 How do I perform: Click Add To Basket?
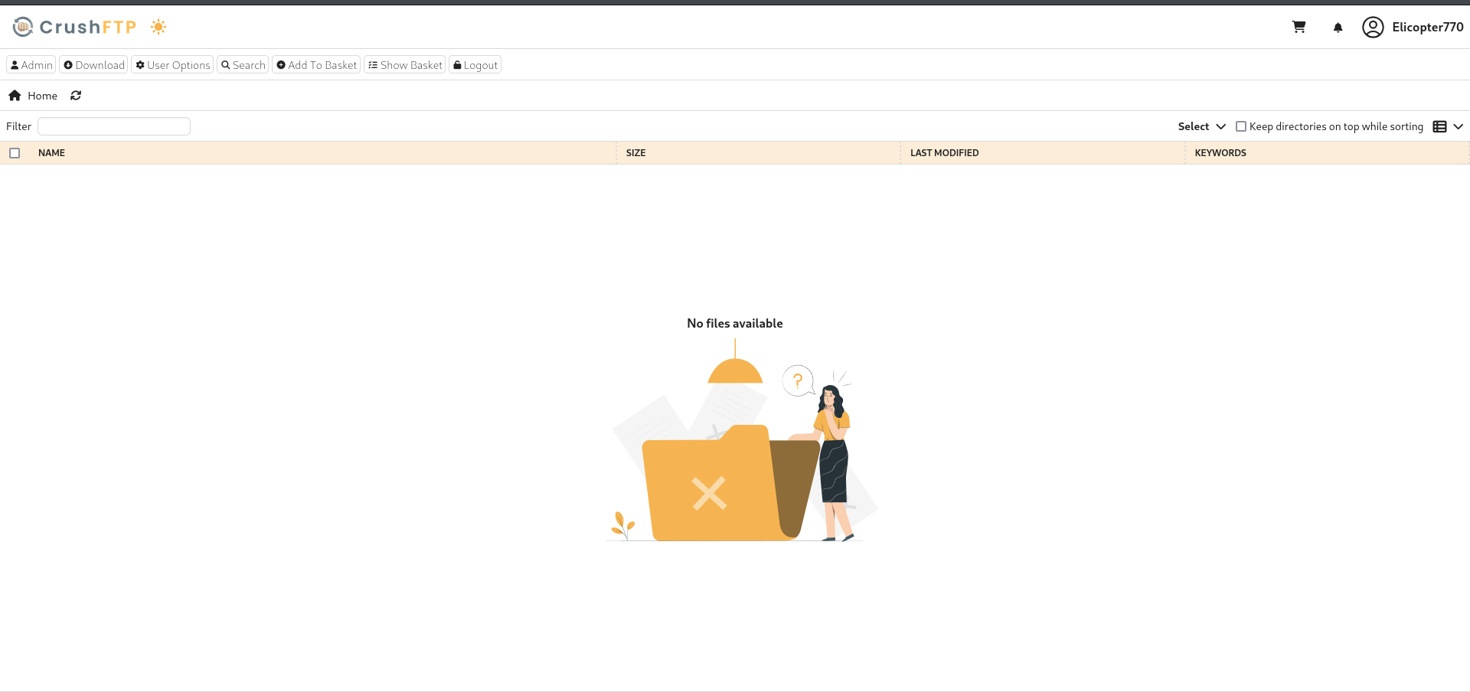[x=316, y=65]
